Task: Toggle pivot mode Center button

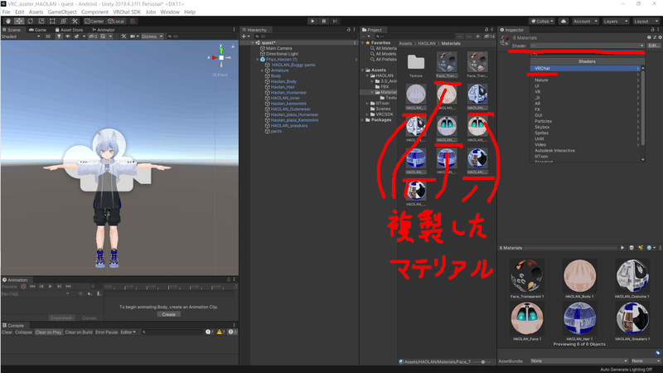Action: click(x=94, y=22)
